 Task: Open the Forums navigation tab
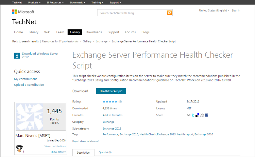(x=130, y=32)
